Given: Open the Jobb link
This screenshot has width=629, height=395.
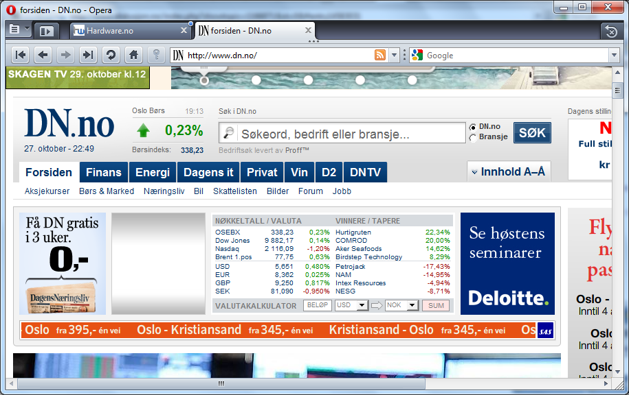Looking at the screenshot, I should pyautogui.click(x=342, y=191).
